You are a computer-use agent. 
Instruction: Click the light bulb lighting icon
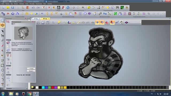(x=59, y=22)
